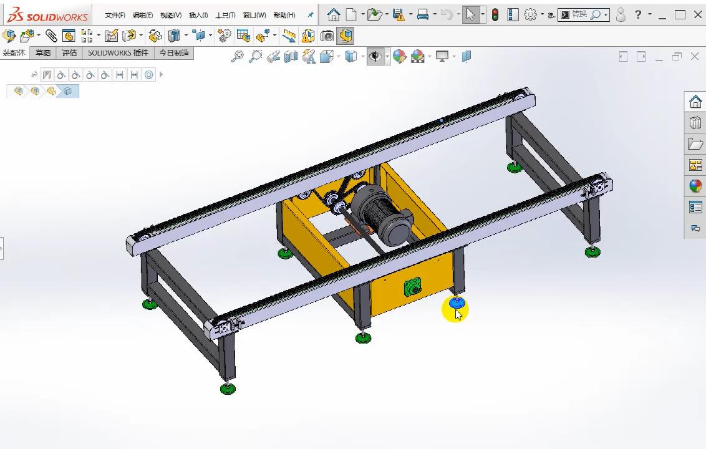The width and height of the screenshot is (706, 449).
Task: Click the camera snapshot icon
Action: pos(327,36)
